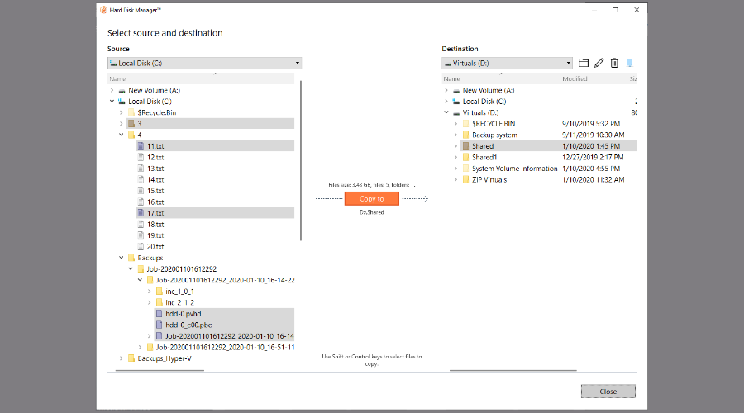Click $RECYCLE.BIN folder icon in Destination

click(466, 124)
